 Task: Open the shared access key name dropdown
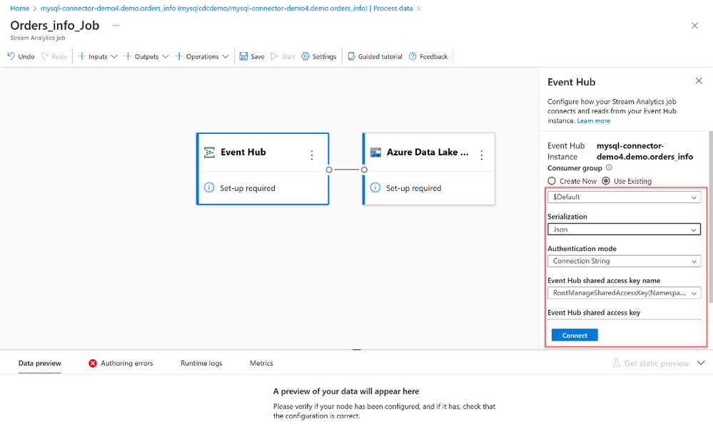[624, 293]
